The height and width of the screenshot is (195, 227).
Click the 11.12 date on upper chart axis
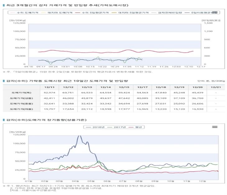pyautogui.click(x=139, y=66)
